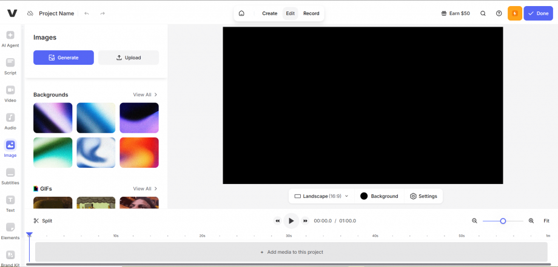This screenshot has height=267, width=558.
Task: Click the search magnifier icon
Action: tap(483, 13)
